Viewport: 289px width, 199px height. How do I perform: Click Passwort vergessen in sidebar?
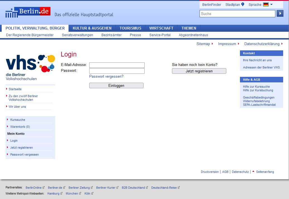(25, 155)
